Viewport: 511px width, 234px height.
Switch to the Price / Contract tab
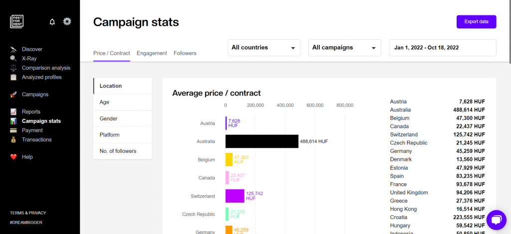click(x=112, y=53)
